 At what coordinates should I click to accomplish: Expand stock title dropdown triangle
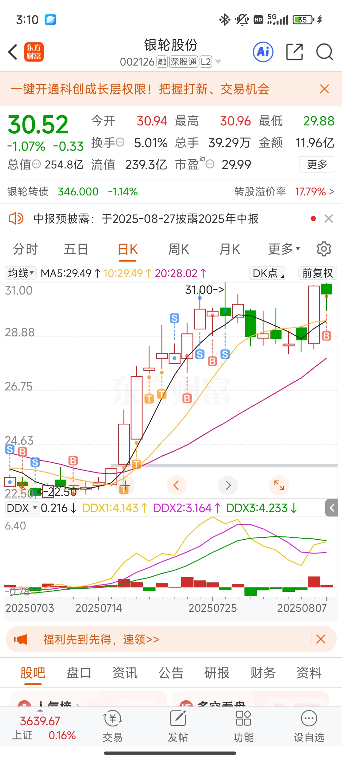pyautogui.click(x=218, y=61)
